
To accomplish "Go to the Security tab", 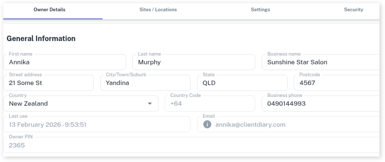I will click(353, 10).
